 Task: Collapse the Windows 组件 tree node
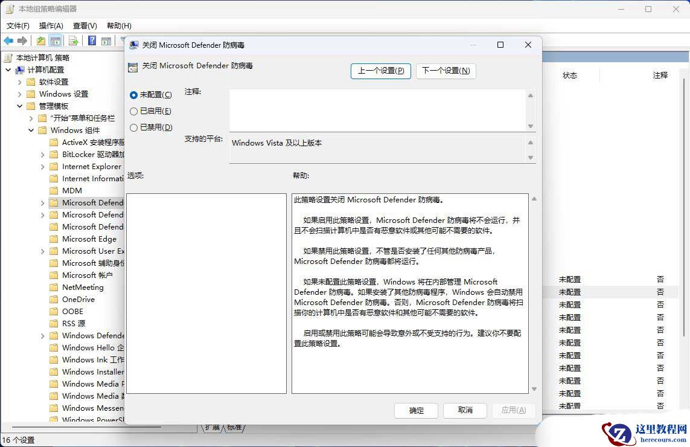coord(31,130)
